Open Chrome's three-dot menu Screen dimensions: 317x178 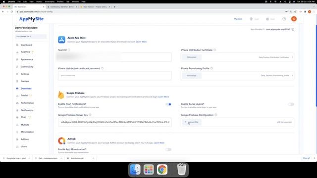314,12
